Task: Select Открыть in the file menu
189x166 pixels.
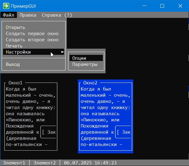Action: pyautogui.click(x=15, y=27)
